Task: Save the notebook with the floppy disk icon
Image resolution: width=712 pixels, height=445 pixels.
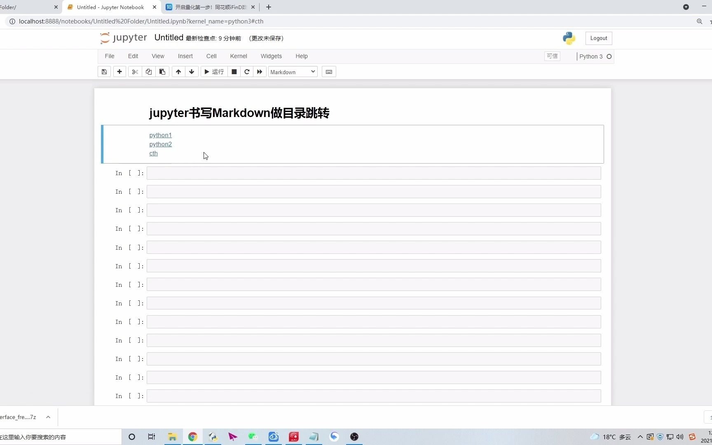Action: pyautogui.click(x=104, y=72)
